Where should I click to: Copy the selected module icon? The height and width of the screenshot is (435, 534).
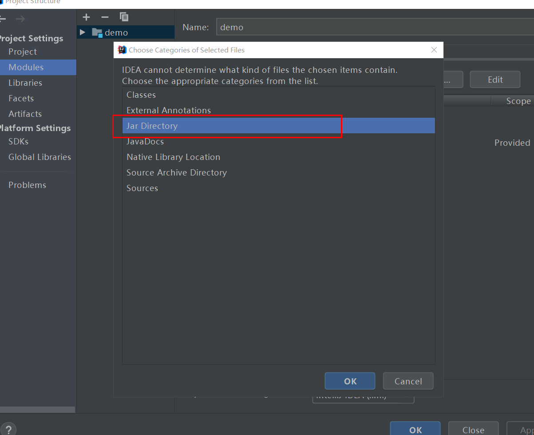124,17
